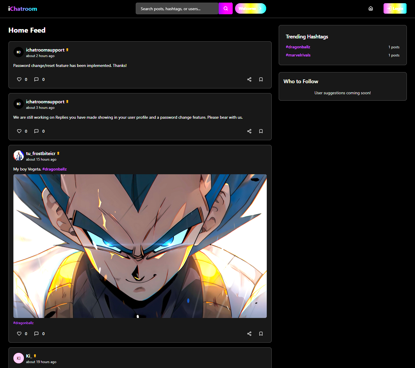Bookmark the password change/reset post

tap(261, 79)
